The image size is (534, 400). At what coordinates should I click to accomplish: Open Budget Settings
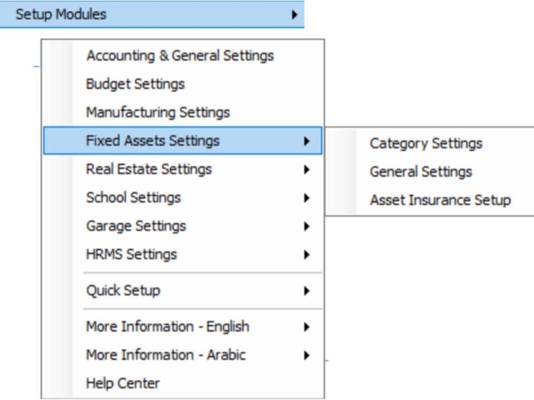point(183,84)
